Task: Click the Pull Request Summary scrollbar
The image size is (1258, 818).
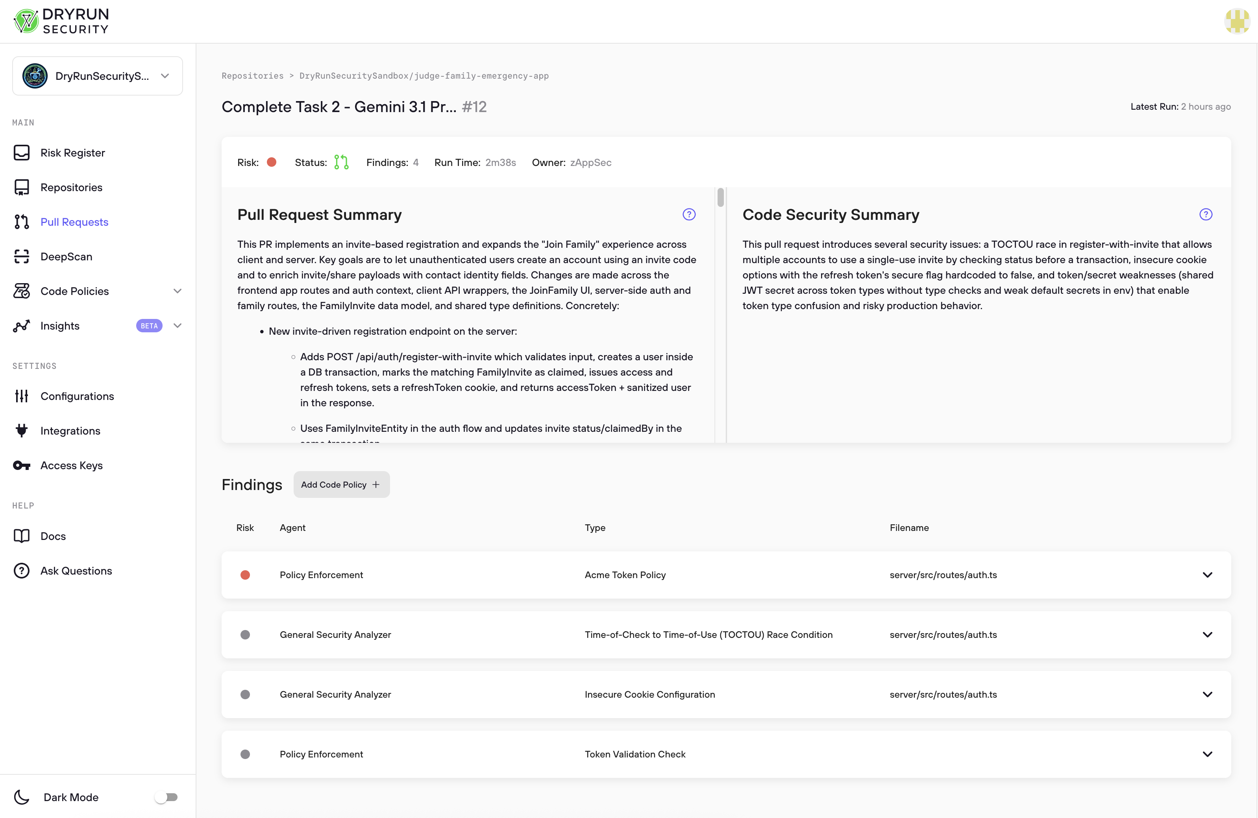Action: click(x=720, y=198)
